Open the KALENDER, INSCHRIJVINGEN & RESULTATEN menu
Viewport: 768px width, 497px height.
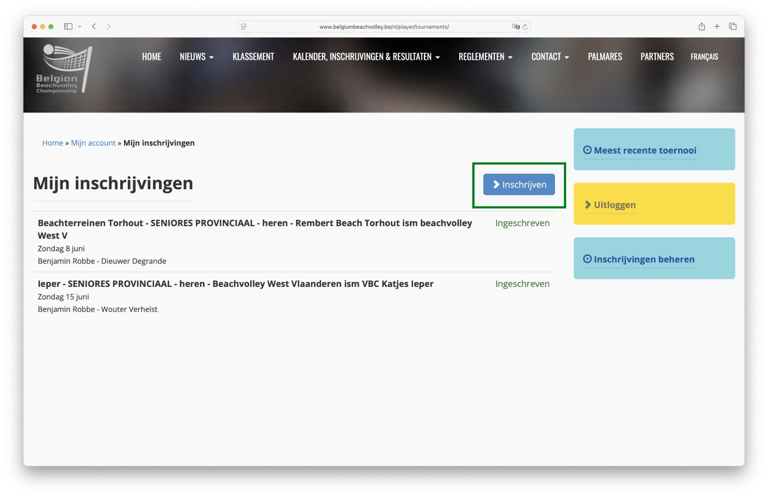point(366,57)
